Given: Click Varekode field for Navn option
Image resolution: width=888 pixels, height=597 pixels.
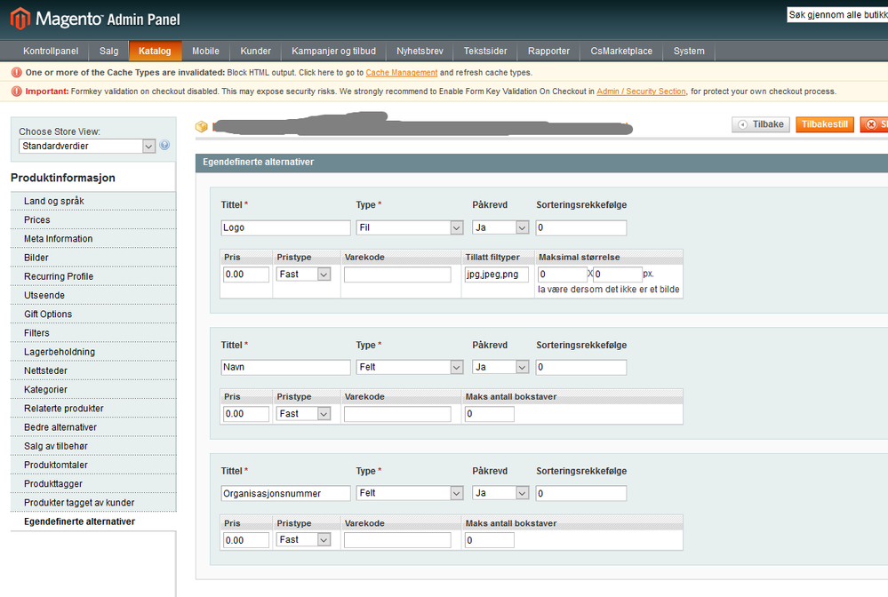Looking at the screenshot, I should click(x=397, y=414).
